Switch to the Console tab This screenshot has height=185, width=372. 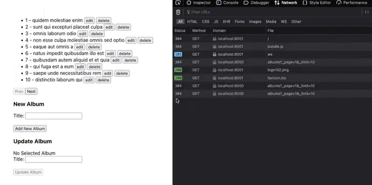(227, 3)
